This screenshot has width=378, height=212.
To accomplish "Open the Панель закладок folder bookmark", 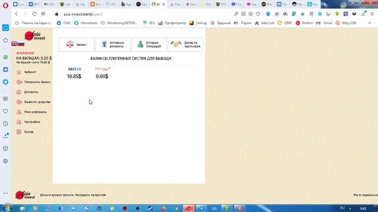I will (x=34, y=23).
